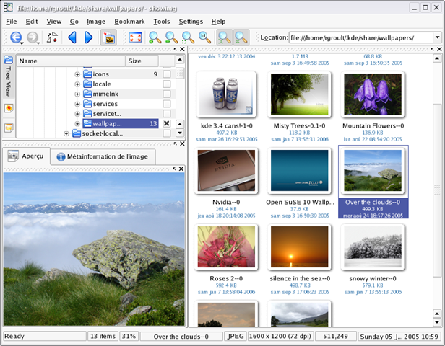Open the Bookmark menu
The height and width of the screenshot is (346, 445).
(129, 22)
